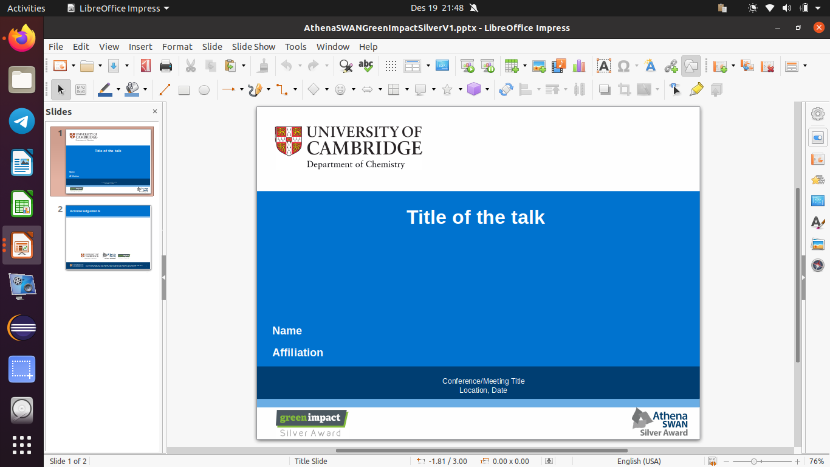This screenshot has height=467, width=830.
Task: Open the Window menu
Action: [x=333, y=46]
